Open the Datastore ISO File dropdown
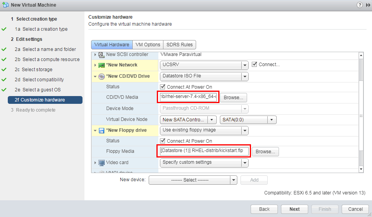The image size is (372, 217). point(245,77)
